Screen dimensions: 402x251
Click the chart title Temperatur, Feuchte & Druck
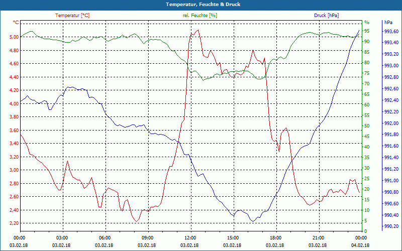[203, 5]
